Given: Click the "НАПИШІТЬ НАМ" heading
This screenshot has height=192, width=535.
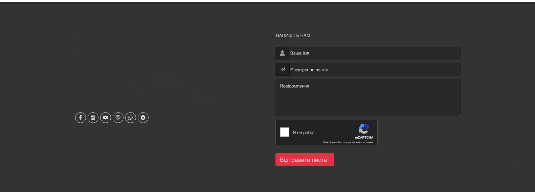Looking at the screenshot, I should pyautogui.click(x=293, y=35).
